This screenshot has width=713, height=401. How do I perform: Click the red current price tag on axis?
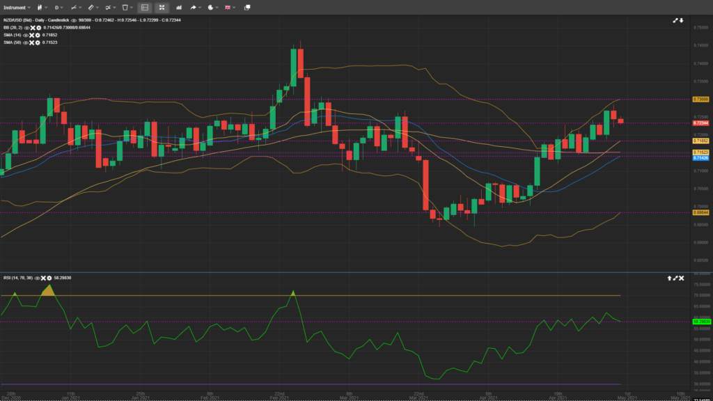click(x=700, y=123)
